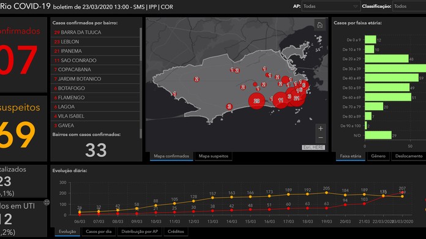Click the N/D age bar

(378, 135)
